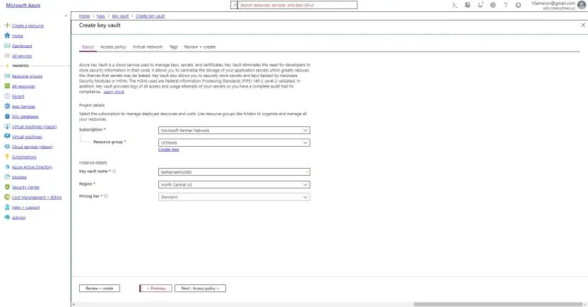
Task: Click the Create key vault breadcrumb link
Action: point(150,16)
